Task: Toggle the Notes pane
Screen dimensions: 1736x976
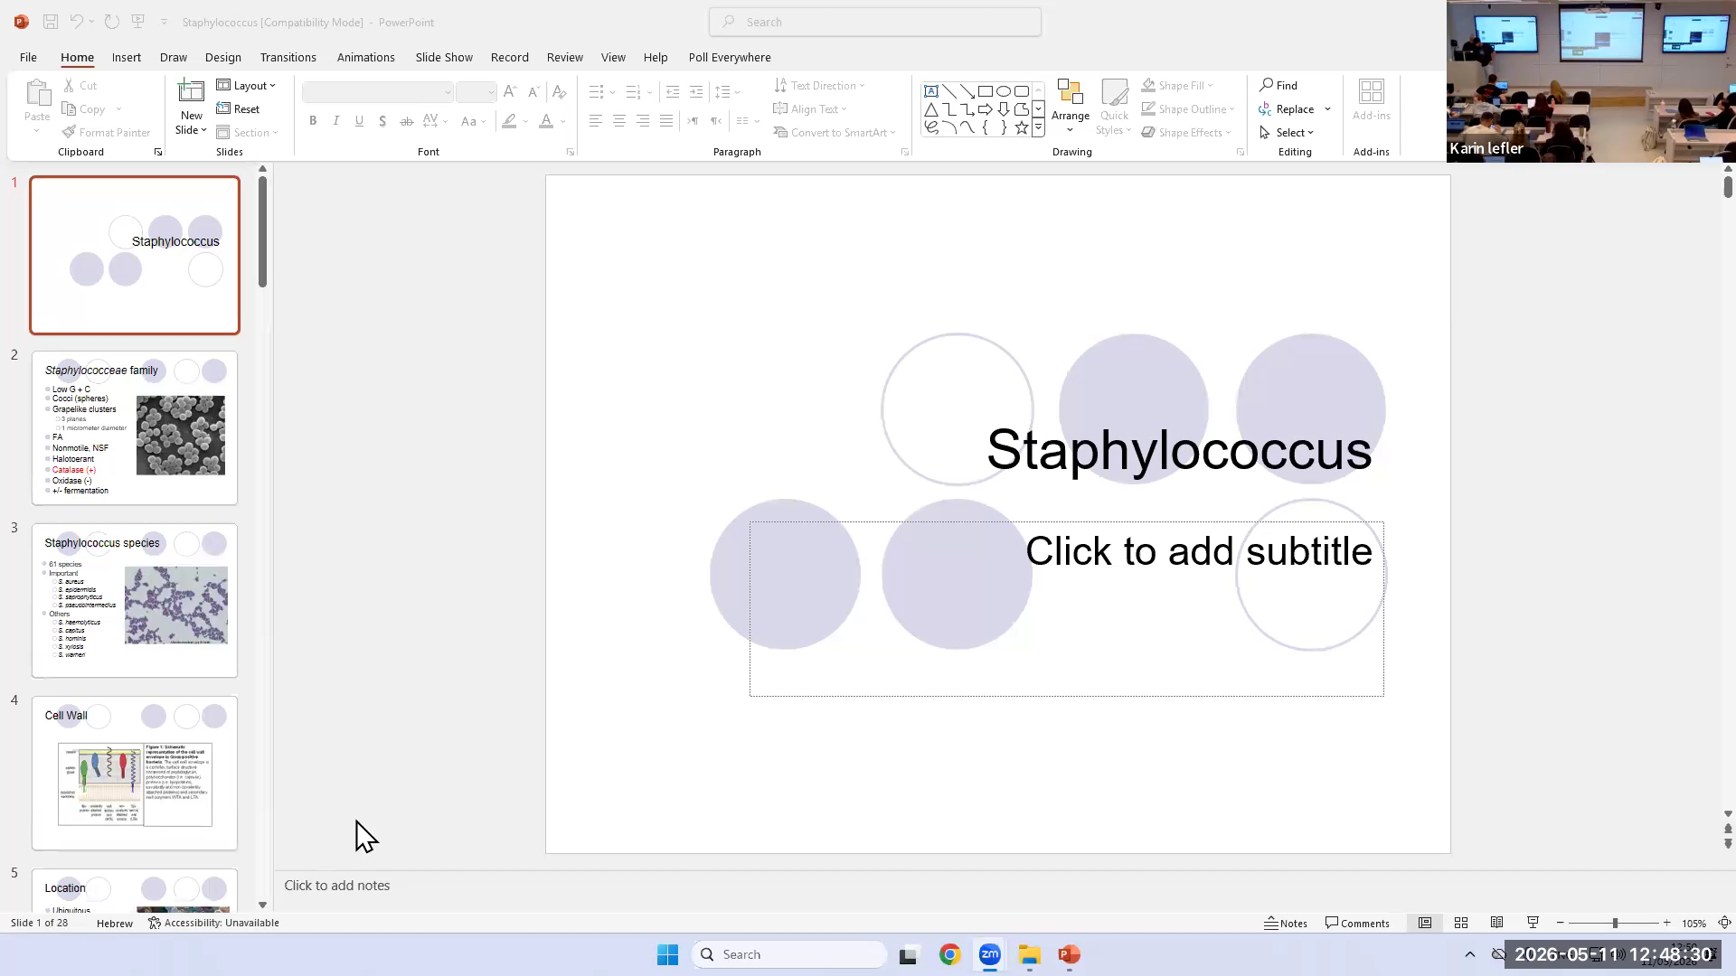Action: (x=1286, y=923)
